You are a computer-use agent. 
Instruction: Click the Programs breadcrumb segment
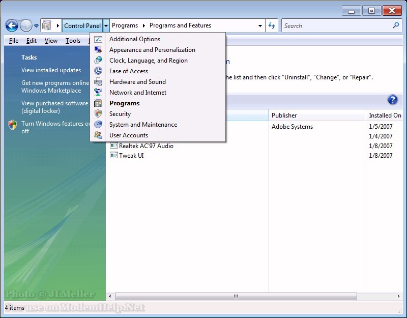(125, 25)
